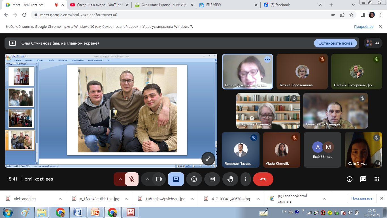Open the "Подробнее" link
Viewport: 387px width, 218px height.
pyautogui.click(x=363, y=26)
